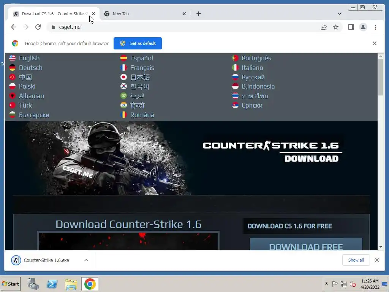Open Windows Explorer from the taskbar
The width and height of the screenshot is (389, 292).
point(71,284)
